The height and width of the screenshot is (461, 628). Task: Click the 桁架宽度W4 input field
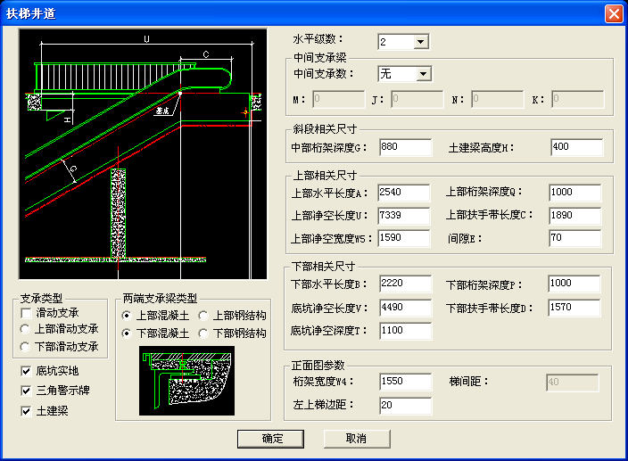pyautogui.click(x=405, y=383)
